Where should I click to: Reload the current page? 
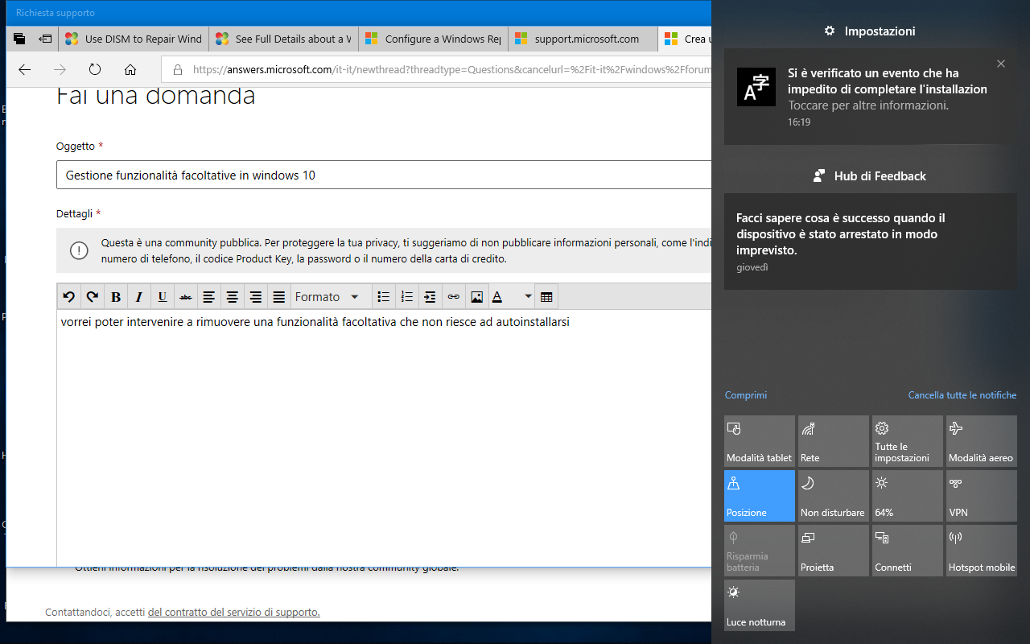point(95,69)
